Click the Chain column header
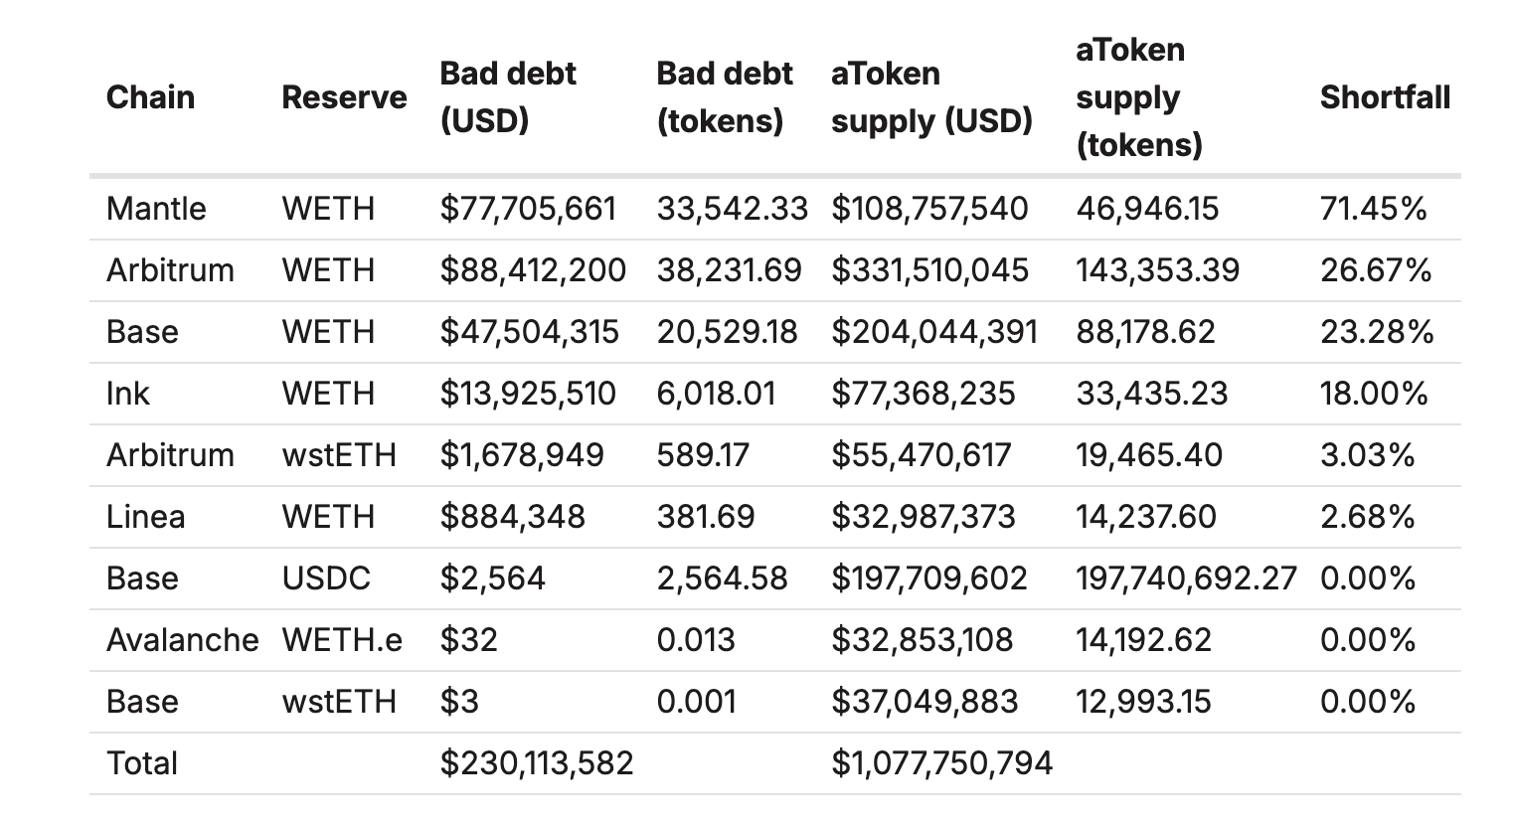This screenshot has height=825, width=1513. pos(150,97)
